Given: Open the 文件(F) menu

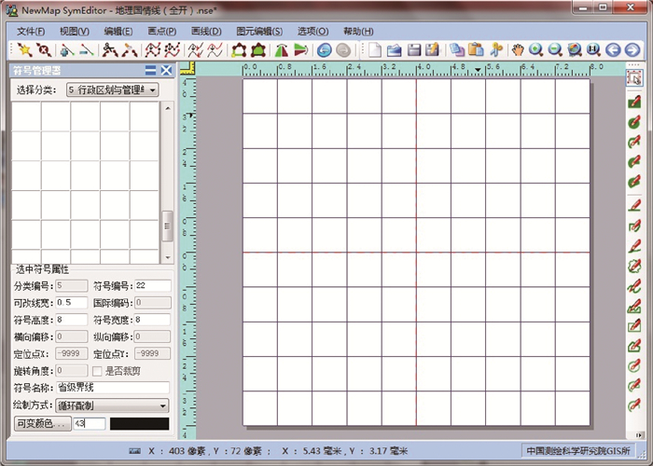Looking at the screenshot, I should coord(30,31).
